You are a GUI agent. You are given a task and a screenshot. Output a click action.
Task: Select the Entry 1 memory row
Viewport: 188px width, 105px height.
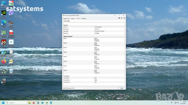(94, 40)
